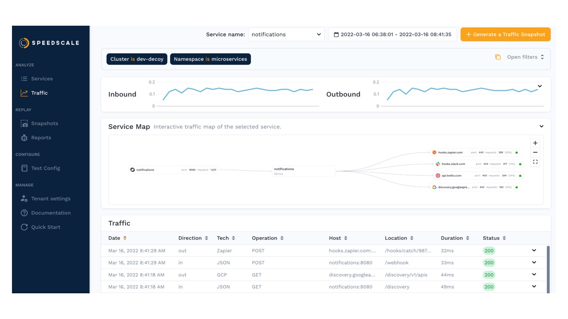The image size is (568, 319).
Task: Click the Traffic table vertical scrollbar
Action: point(548,268)
